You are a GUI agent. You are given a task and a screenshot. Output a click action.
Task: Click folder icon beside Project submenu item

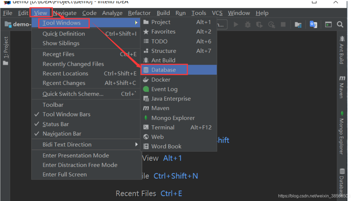[146, 22]
